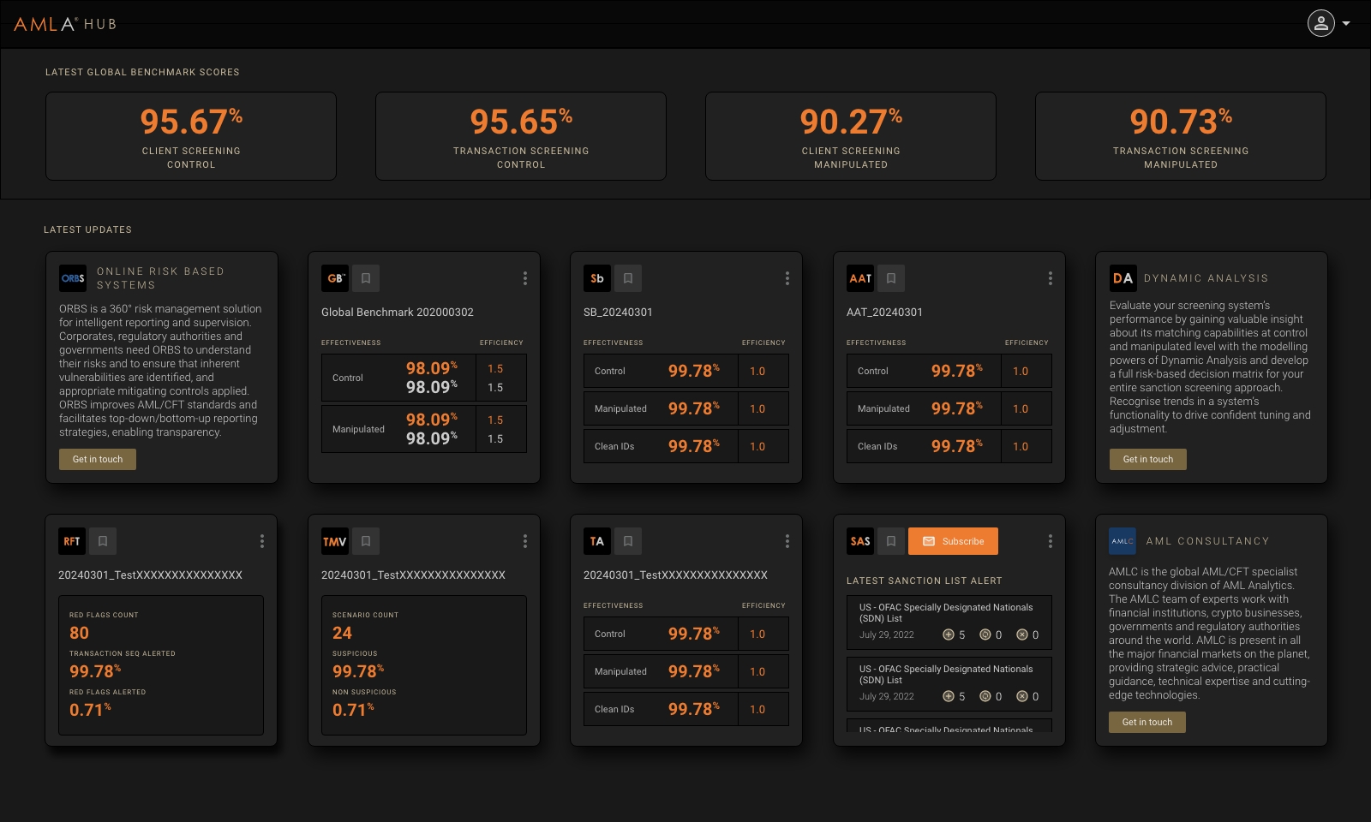
Task: Open the three-dot menu on SAS alerts card
Action: (x=1051, y=541)
